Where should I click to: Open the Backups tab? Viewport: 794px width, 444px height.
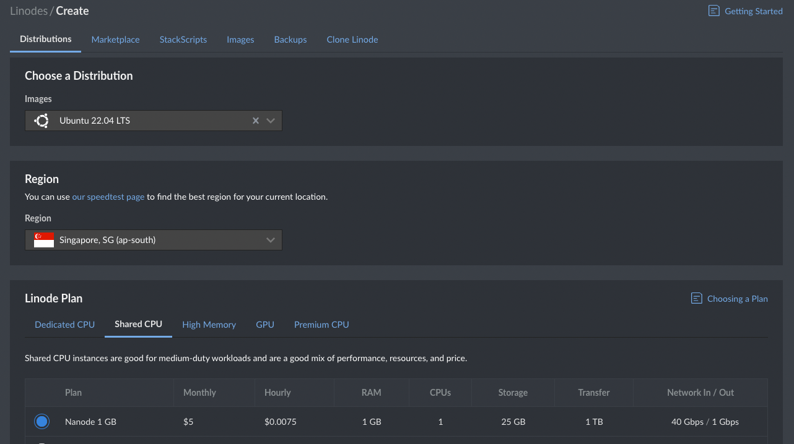[290, 40]
